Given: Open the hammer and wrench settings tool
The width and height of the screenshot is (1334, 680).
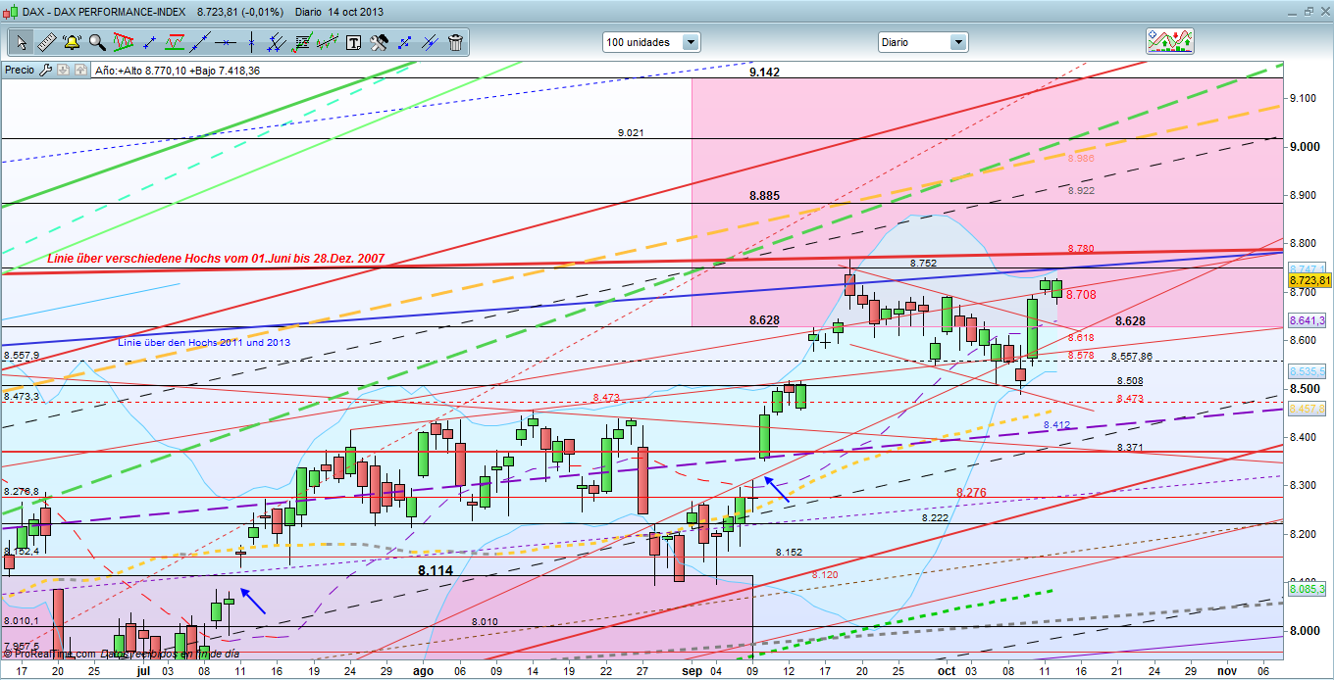Looking at the screenshot, I should pos(379,42).
